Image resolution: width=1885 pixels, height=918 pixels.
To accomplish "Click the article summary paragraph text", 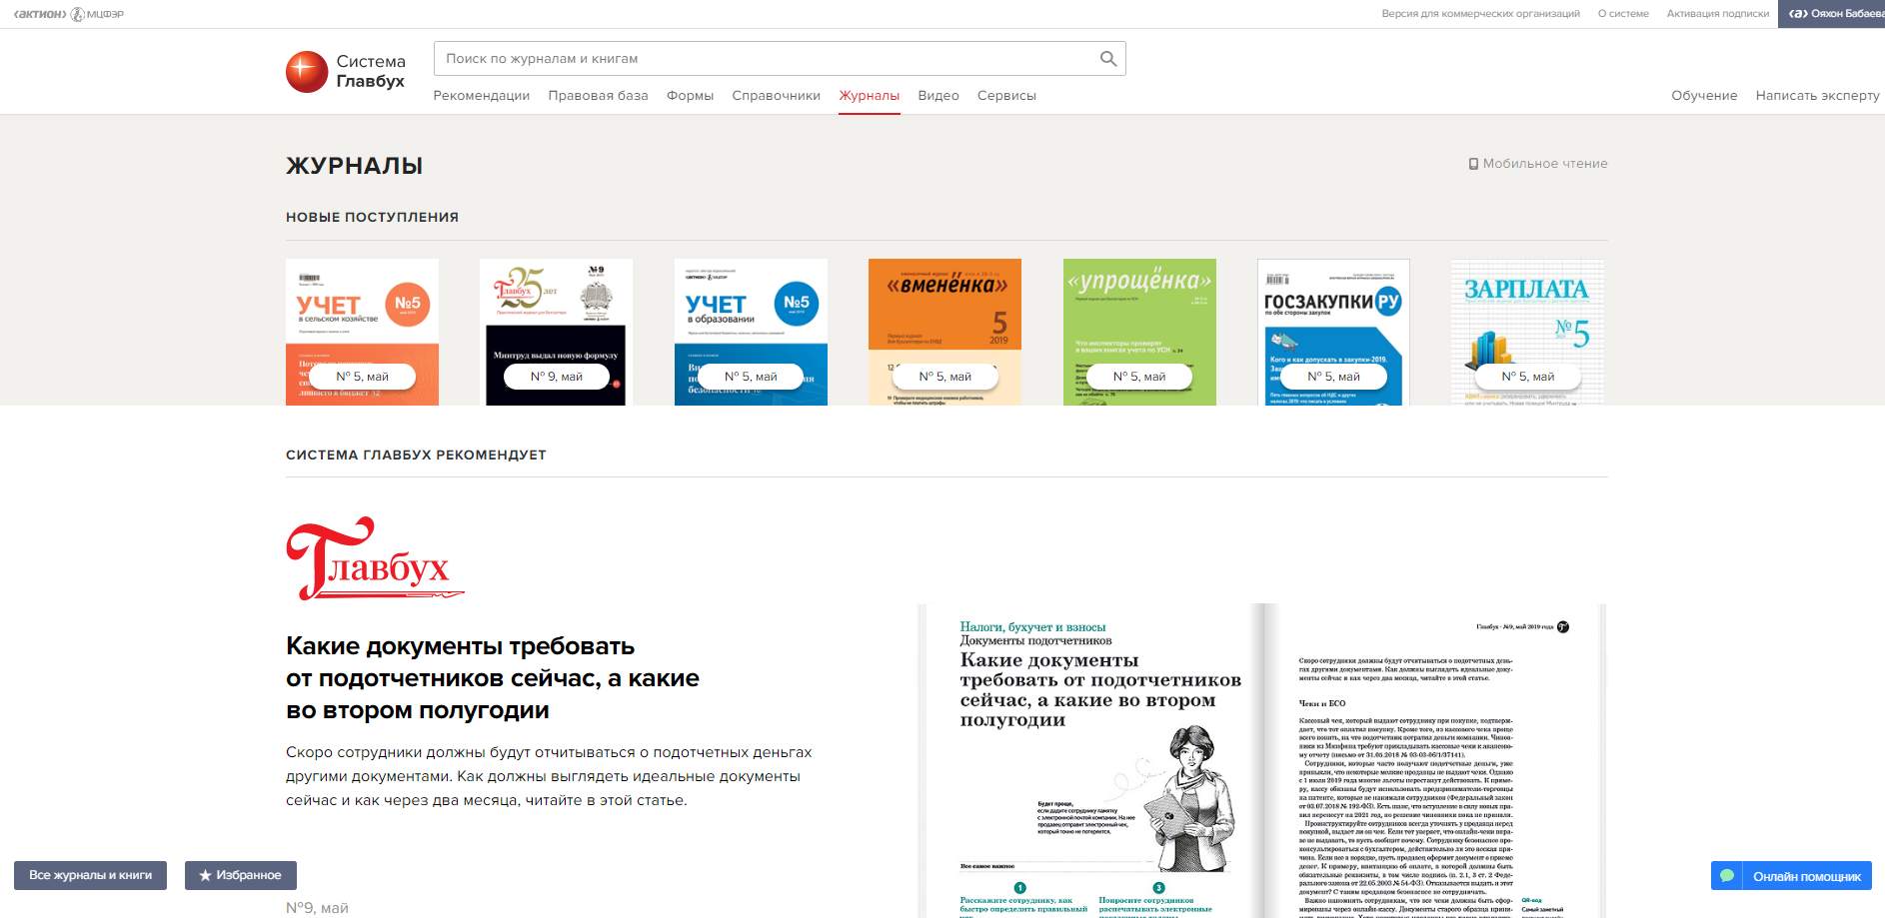I will [x=549, y=776].
